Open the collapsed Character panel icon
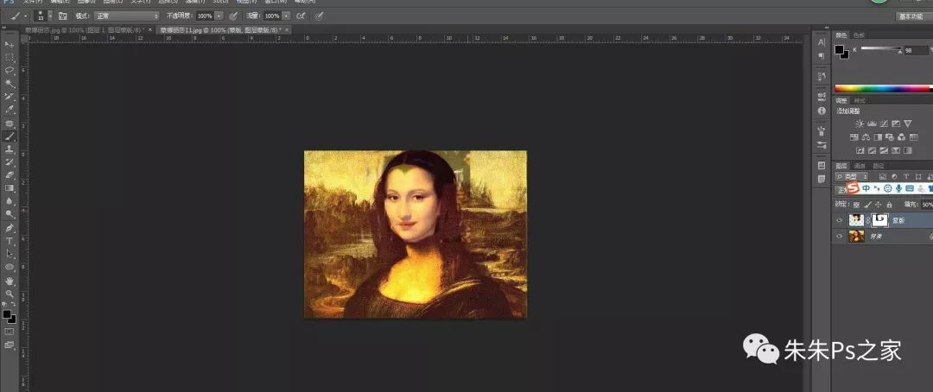This screenshot has height=392, width=933. 822,42
